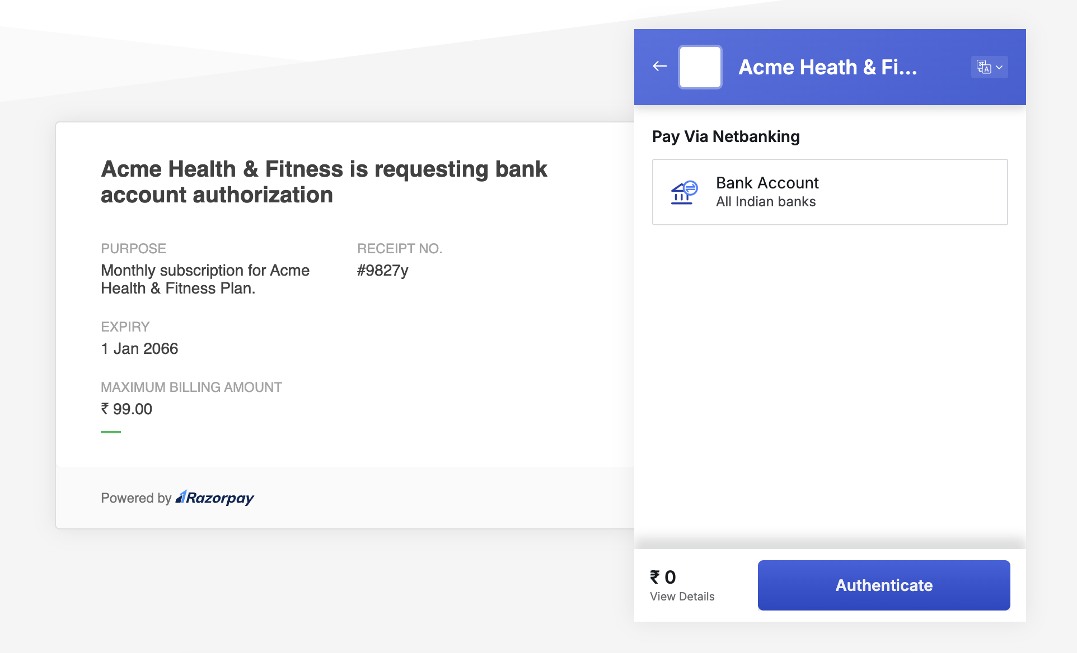Open the View Details expander
Image resolution: width=1077 pixels, height=653 pixels.
click(682, 596)
